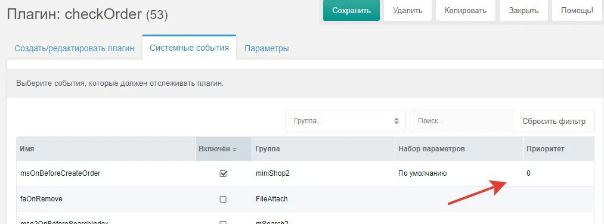Click the green Сохранить button
The image size is (604, 224).
[x=351, y=10]
